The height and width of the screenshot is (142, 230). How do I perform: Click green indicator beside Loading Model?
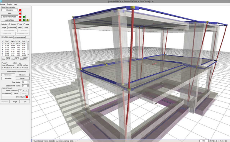coord(24,20)
